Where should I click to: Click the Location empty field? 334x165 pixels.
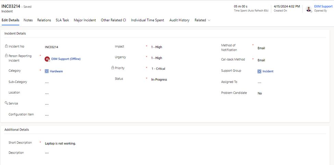[47, 93]
